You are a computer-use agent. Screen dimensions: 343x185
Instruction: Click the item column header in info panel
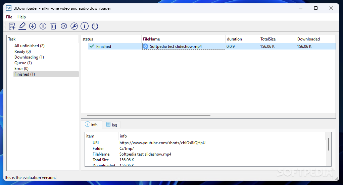(x=101, y=136)
